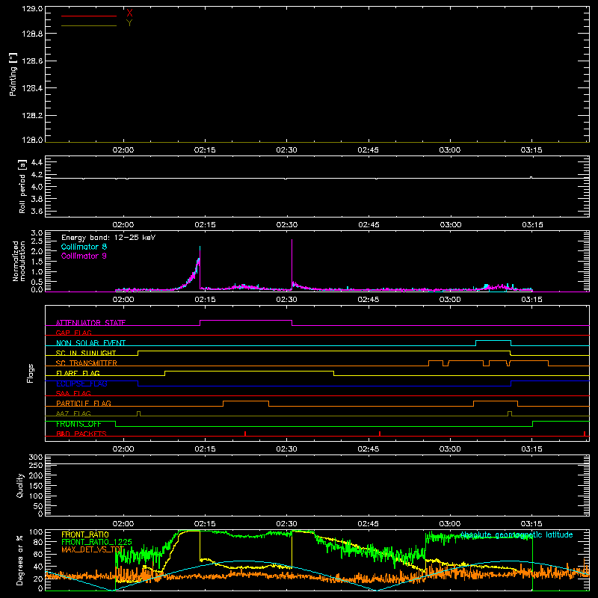
Task: Click the GAP_FLAG label
Action: [x=73, y=333]
